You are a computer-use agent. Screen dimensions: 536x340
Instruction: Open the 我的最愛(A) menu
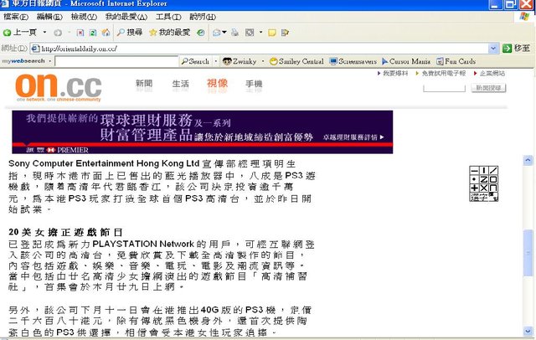[x=126, y=17]
